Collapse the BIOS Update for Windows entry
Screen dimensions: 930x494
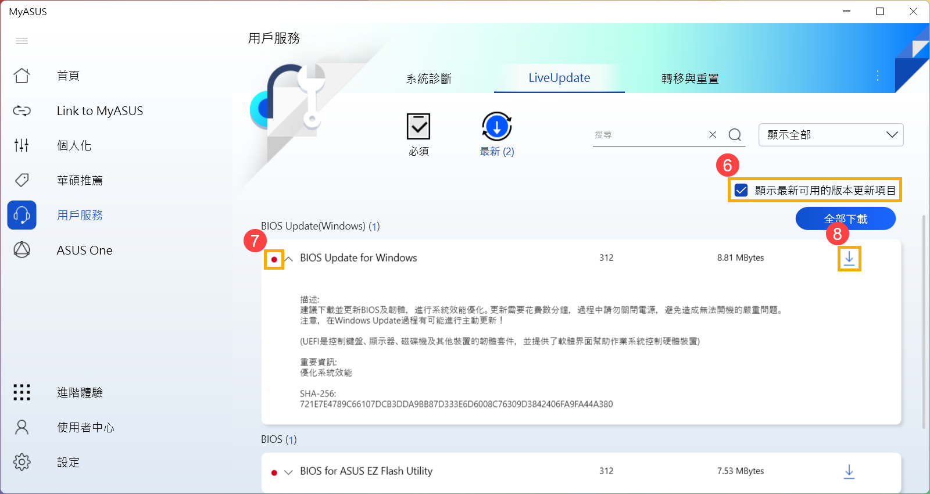point(288,259)
